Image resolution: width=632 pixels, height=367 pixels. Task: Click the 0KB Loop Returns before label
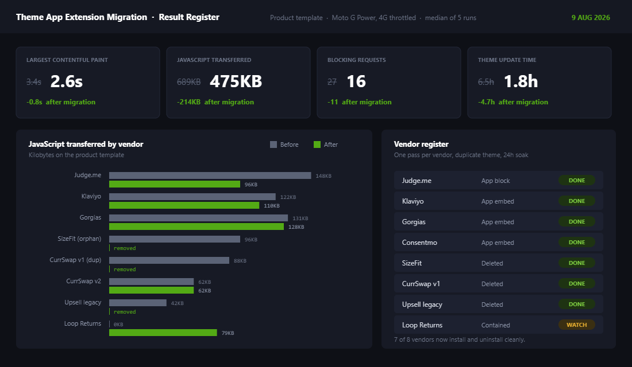pos(118,325)
